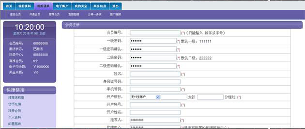The image size is (305, 129).
Task: Click the 退出 logout tab
Action: click(115, 6)
